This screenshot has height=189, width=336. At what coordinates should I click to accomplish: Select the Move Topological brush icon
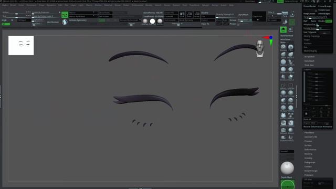(x=290, y=55)
